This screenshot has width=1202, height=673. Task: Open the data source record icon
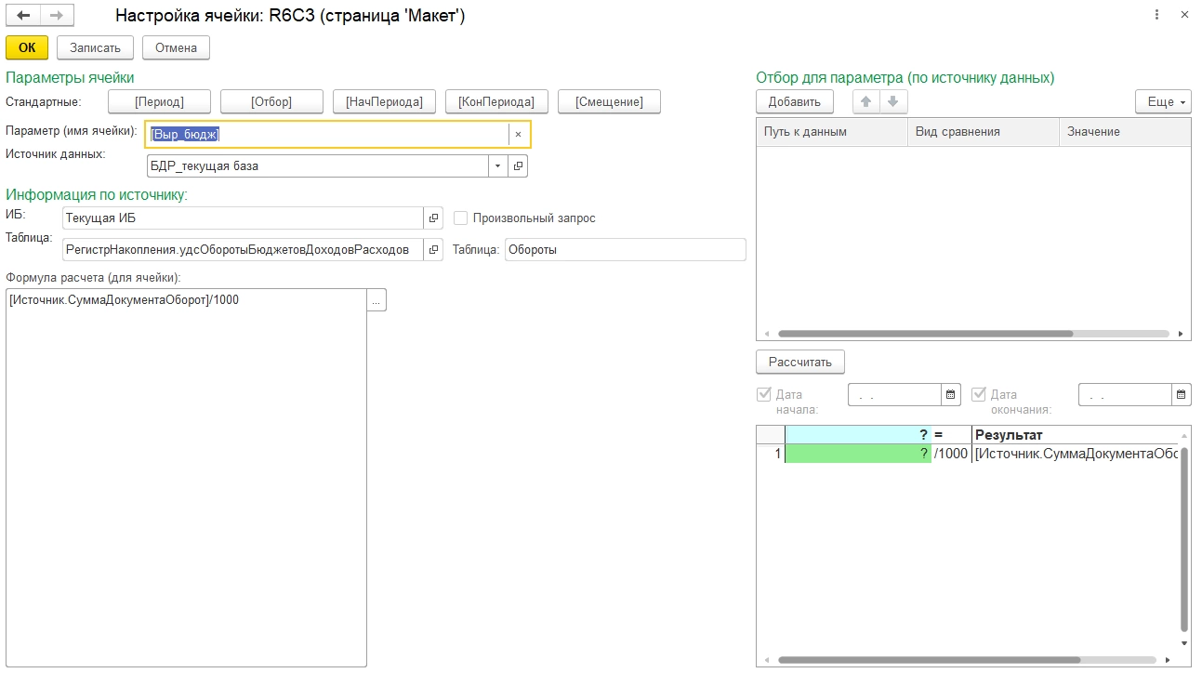tap(519, 166)
